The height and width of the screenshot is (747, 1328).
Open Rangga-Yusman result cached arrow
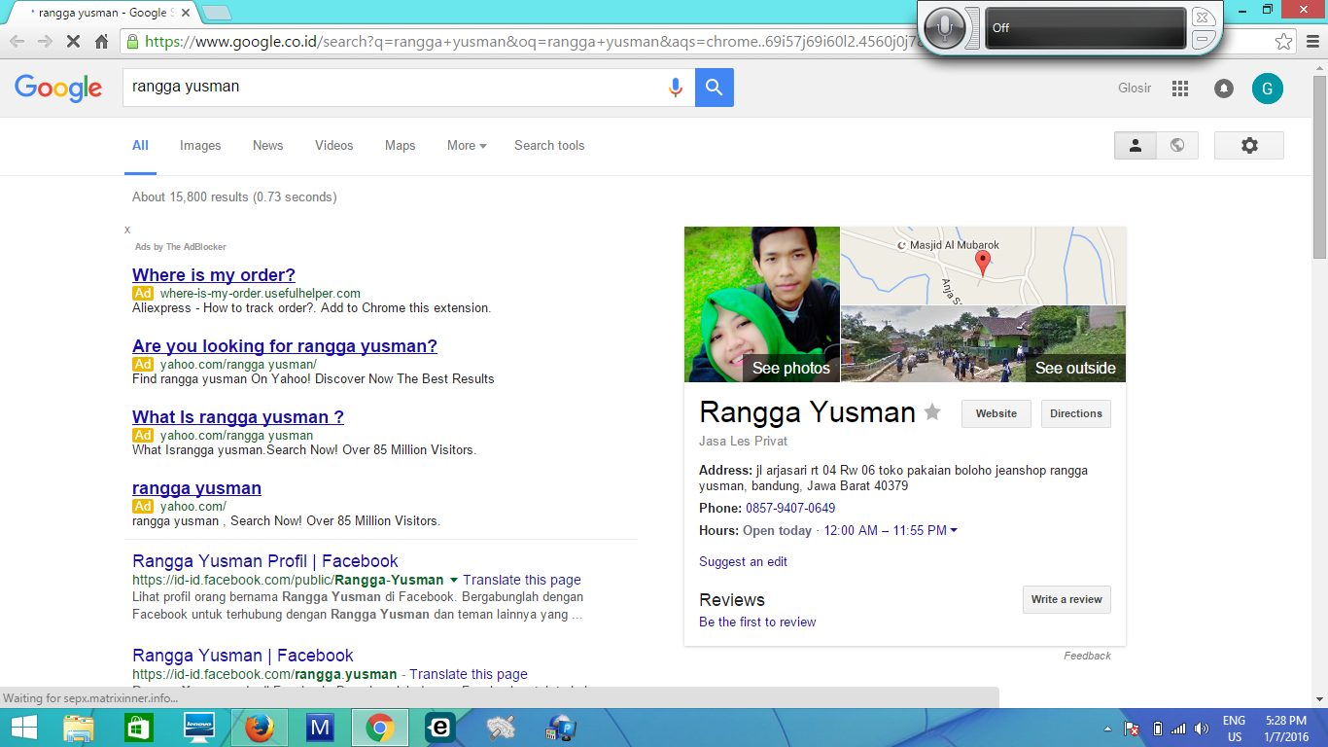pos(454,580)
